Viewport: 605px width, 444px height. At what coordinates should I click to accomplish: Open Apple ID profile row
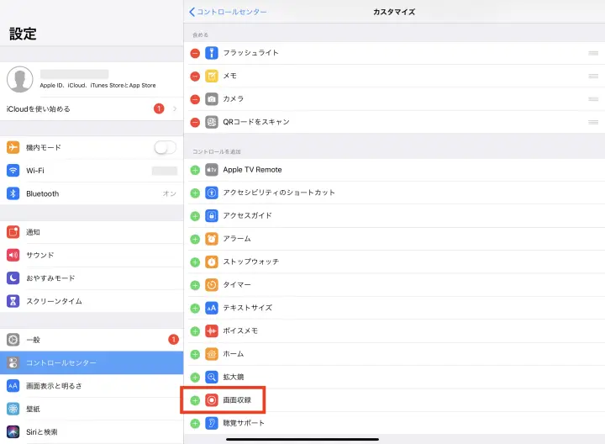pos(92,80)
